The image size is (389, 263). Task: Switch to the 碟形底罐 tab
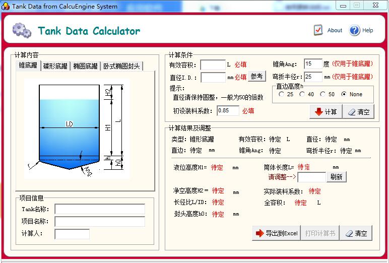click(x=55, y=66)
